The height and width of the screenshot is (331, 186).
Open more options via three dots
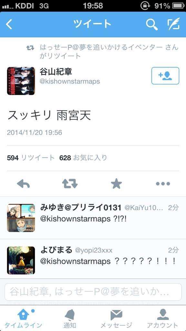click(x=163, y=184)
